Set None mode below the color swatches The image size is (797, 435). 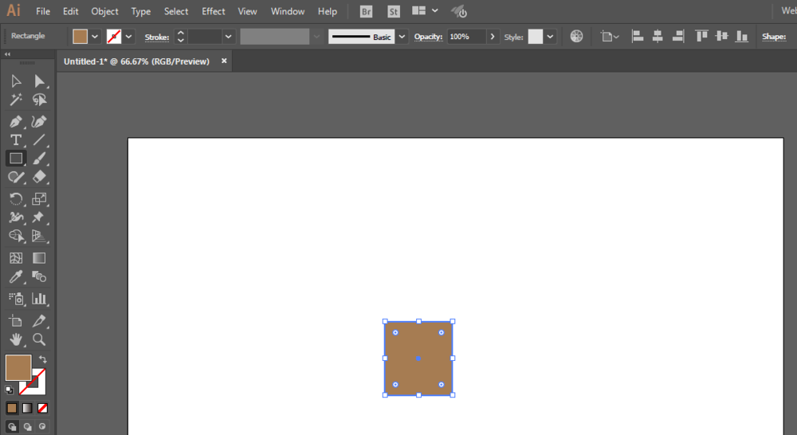(43, 408)
